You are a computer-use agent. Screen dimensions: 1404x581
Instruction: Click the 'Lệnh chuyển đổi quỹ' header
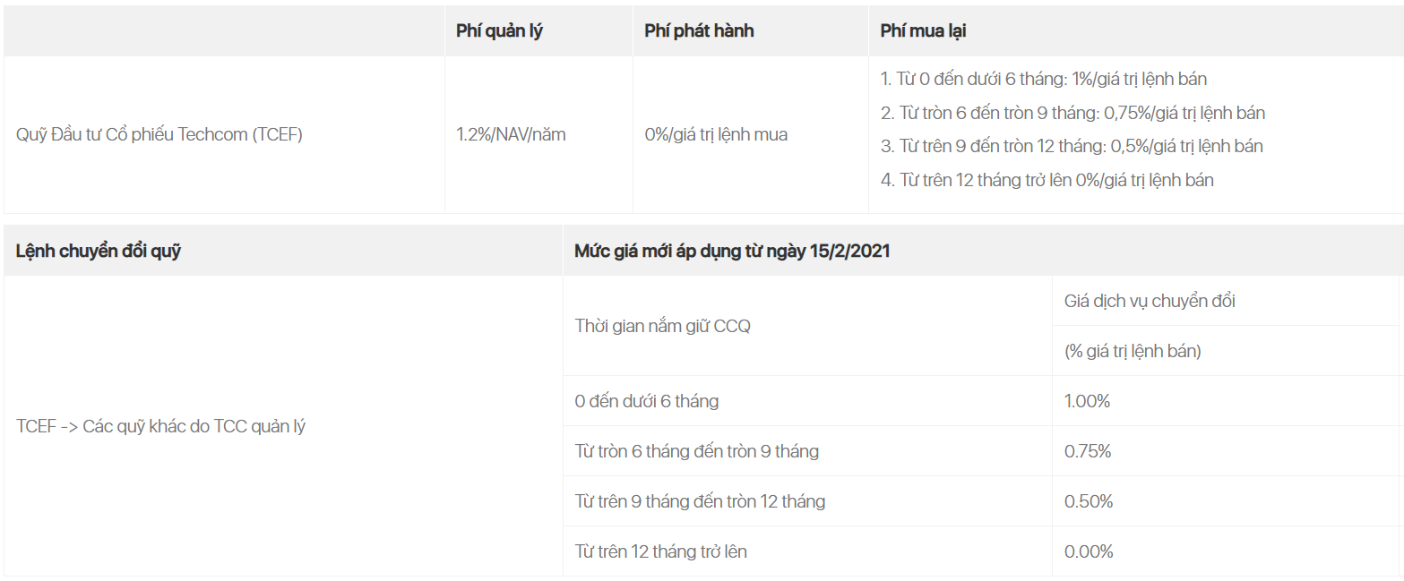click(99, 251)
